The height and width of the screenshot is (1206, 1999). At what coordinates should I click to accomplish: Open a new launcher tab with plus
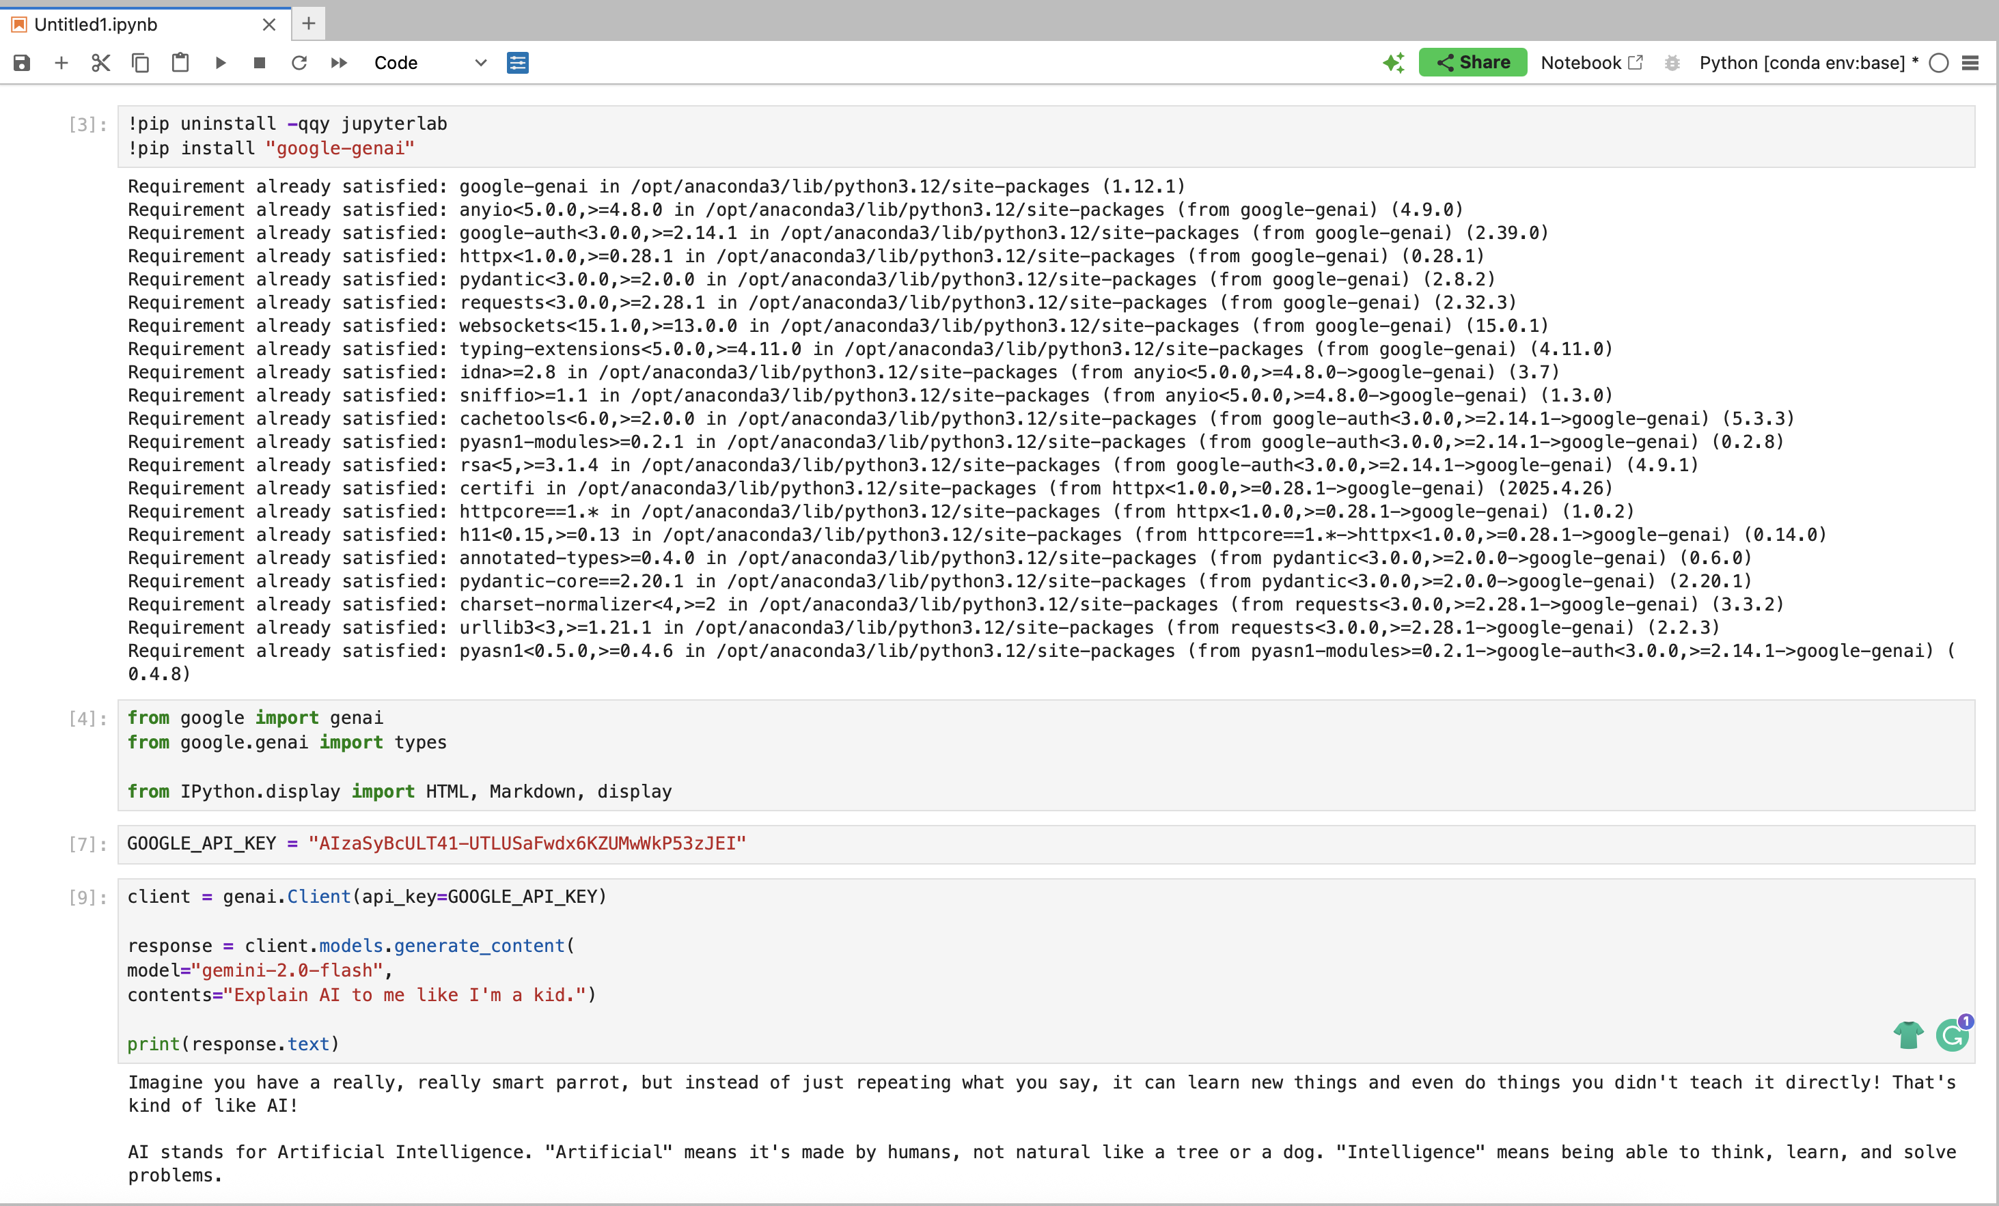(x=308, y=23)
